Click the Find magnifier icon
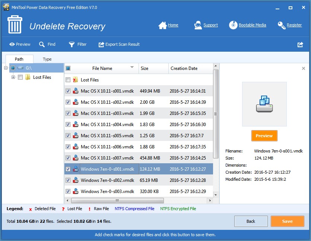Screen dimensions: 311x241 click(x=42, y=44)
